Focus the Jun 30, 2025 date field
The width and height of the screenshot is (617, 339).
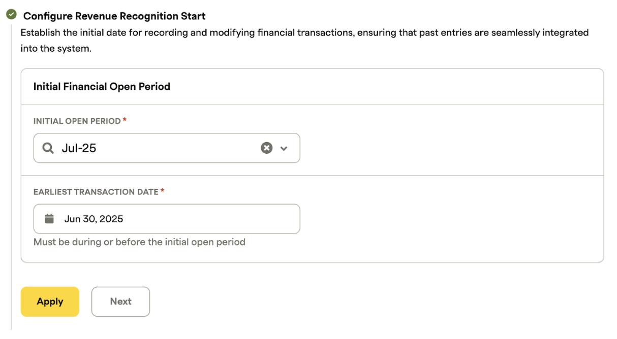point(167,219)
